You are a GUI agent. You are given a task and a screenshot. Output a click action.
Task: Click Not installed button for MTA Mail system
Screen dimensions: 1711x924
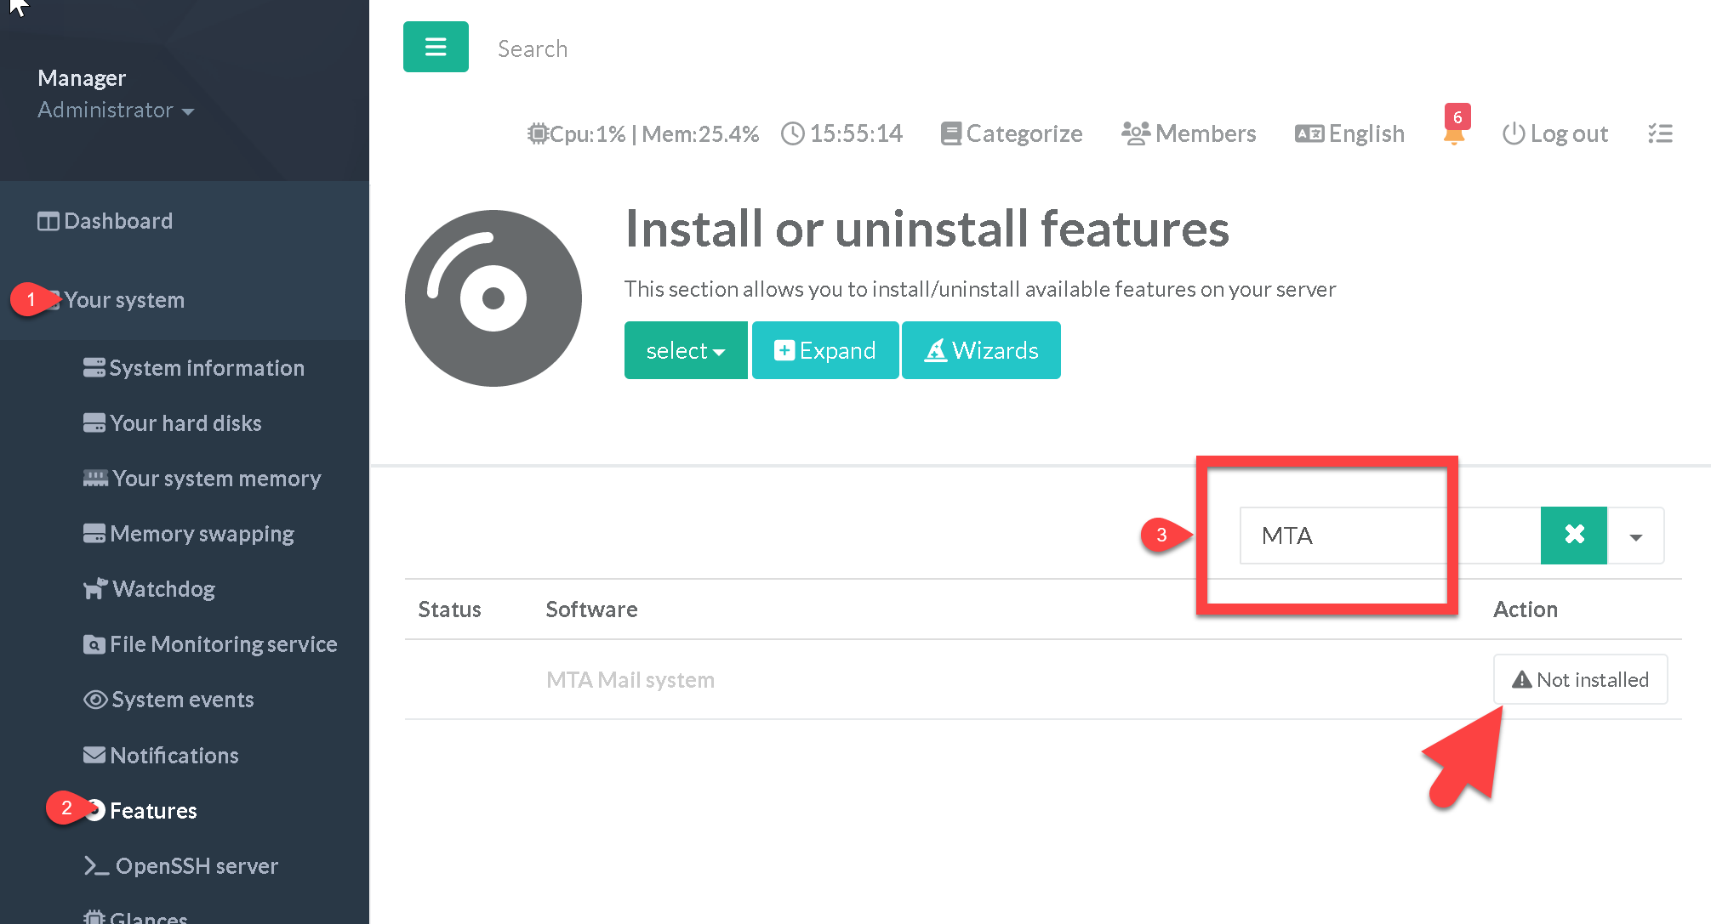1580,679
